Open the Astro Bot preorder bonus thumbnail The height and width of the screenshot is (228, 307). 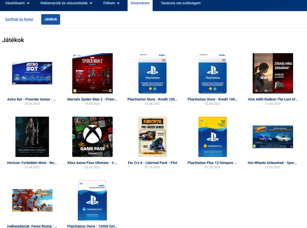coord(32,73)
